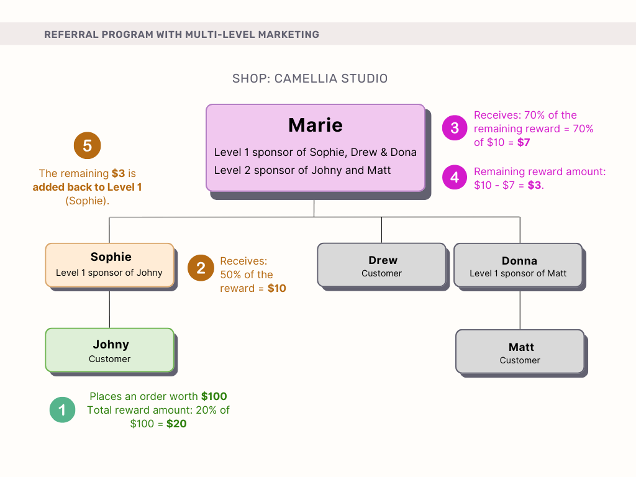
Task: Select 'Level 2 sponsor of Johny and Matt' line
Action: point(302,170)
